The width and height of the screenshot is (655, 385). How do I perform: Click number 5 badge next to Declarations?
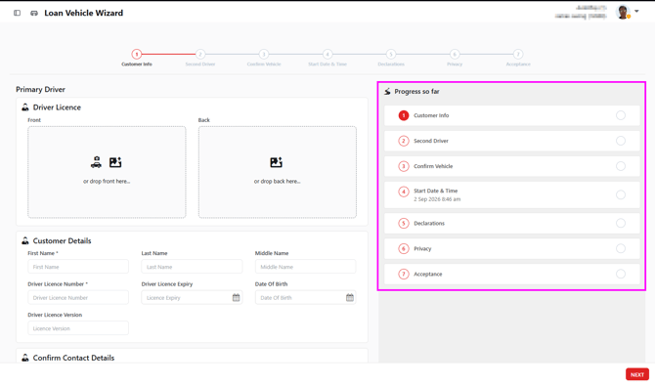tap(404, 224)
